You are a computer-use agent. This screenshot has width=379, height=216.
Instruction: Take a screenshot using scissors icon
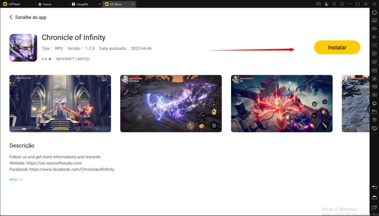(x=374, y=78)
